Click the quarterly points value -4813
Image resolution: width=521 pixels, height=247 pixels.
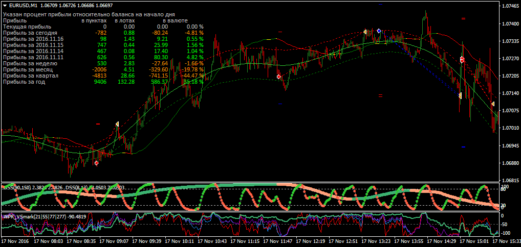click(99, 76)
